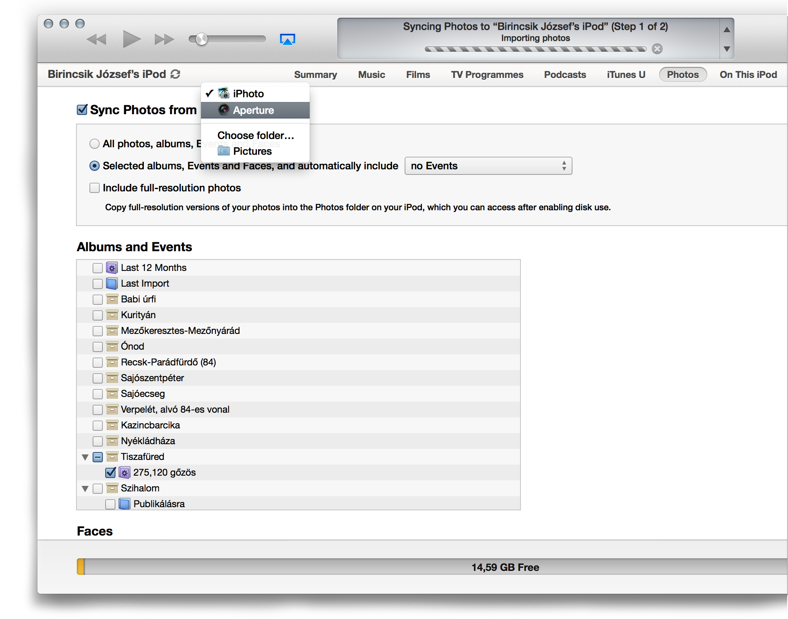
Task: Check the Last 12 Months checkbox
Action: coord(97,268)
